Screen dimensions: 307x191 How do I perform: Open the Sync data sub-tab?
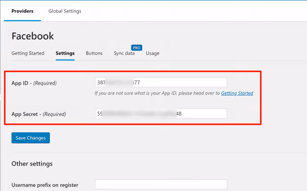(x=124, y=53)
